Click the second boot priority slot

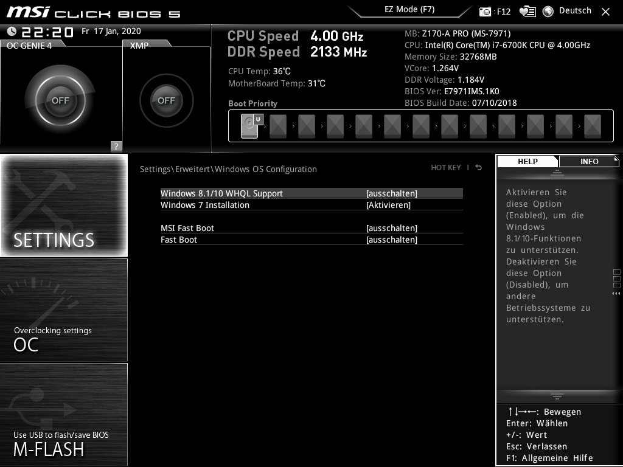coord(278,126)
